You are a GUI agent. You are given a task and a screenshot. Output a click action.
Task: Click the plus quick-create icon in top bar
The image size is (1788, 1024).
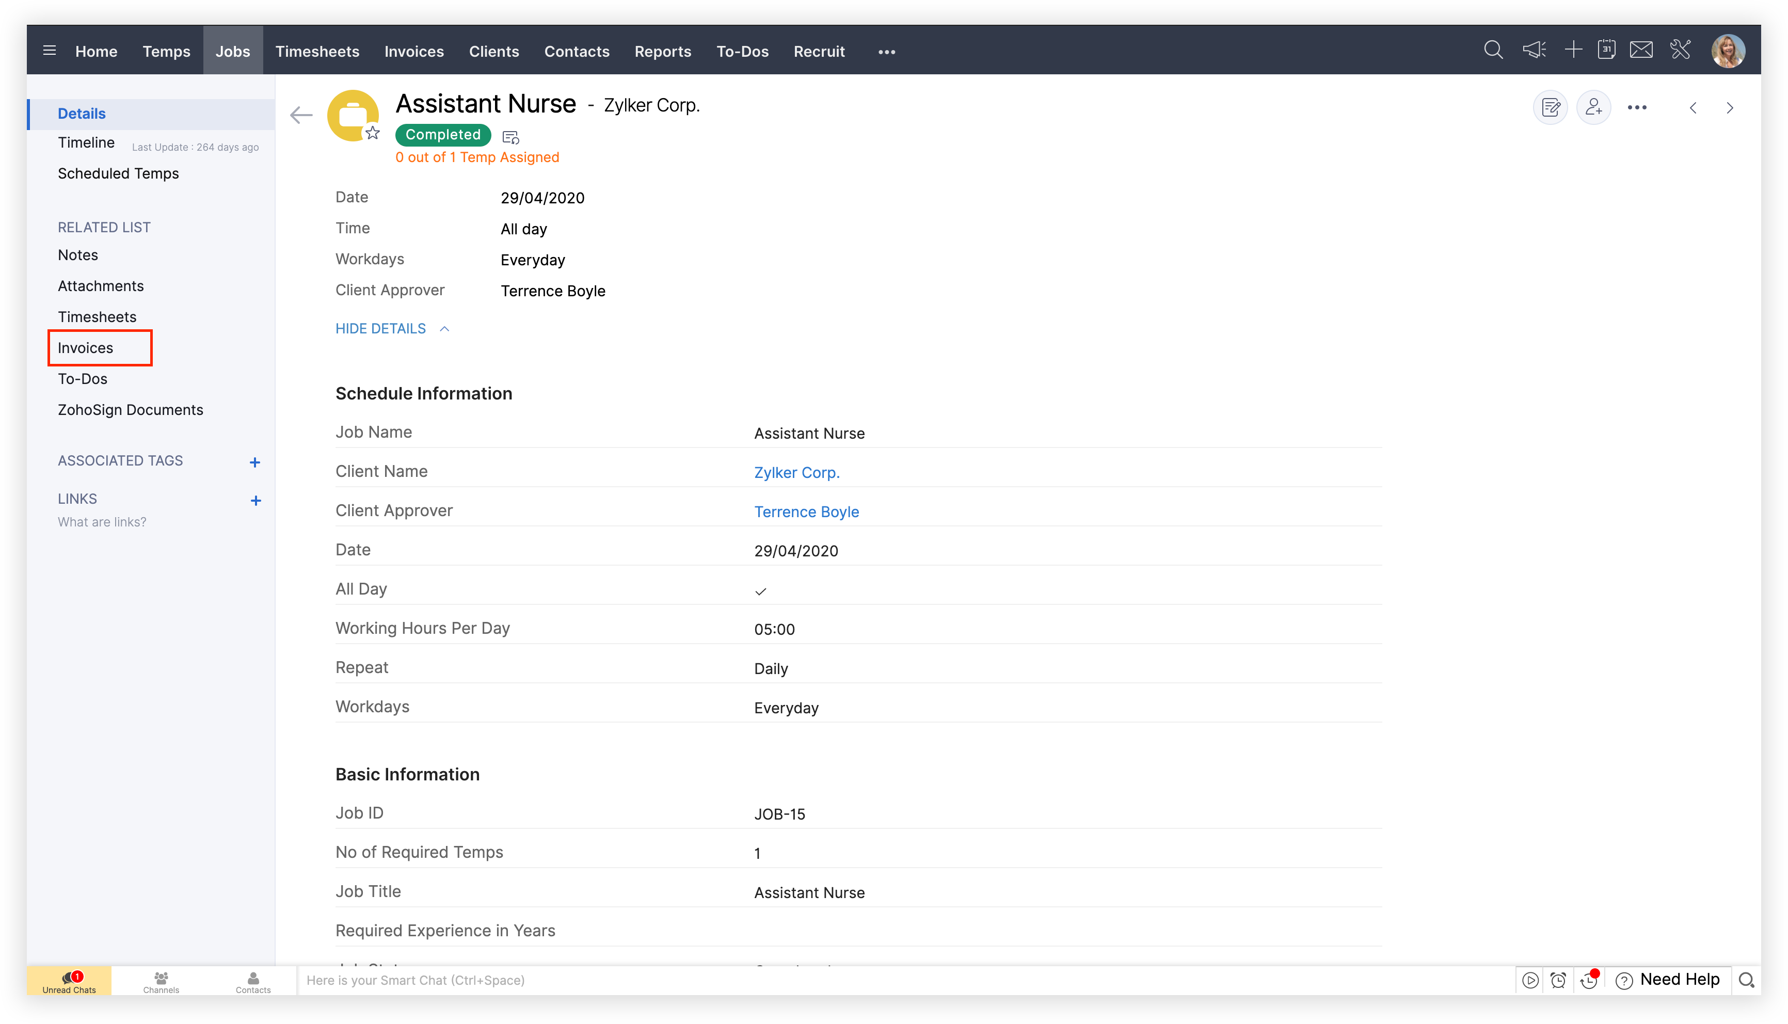click(1573, 51)
